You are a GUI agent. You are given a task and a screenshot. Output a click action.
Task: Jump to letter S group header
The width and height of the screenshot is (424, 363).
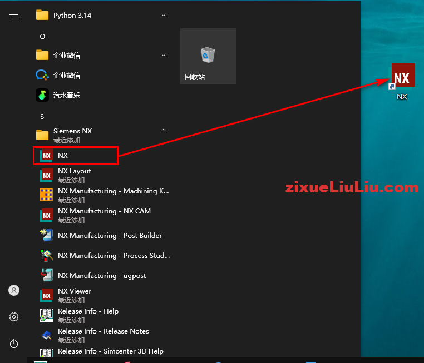click(x=42, y=116)
